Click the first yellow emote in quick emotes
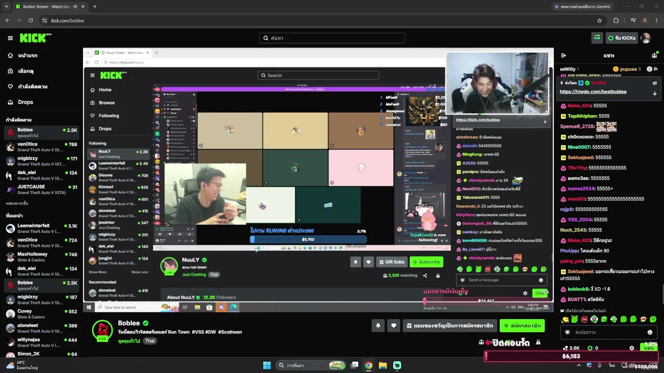 [x=565, y=319]
